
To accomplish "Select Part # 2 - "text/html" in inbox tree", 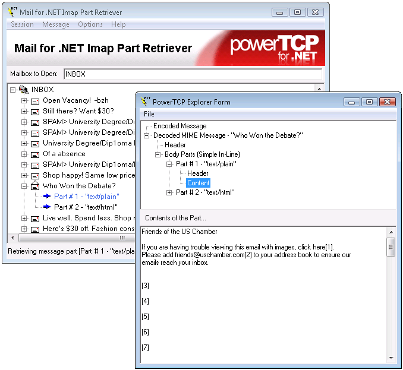I will pyautogui.click(x=86, y=207).
